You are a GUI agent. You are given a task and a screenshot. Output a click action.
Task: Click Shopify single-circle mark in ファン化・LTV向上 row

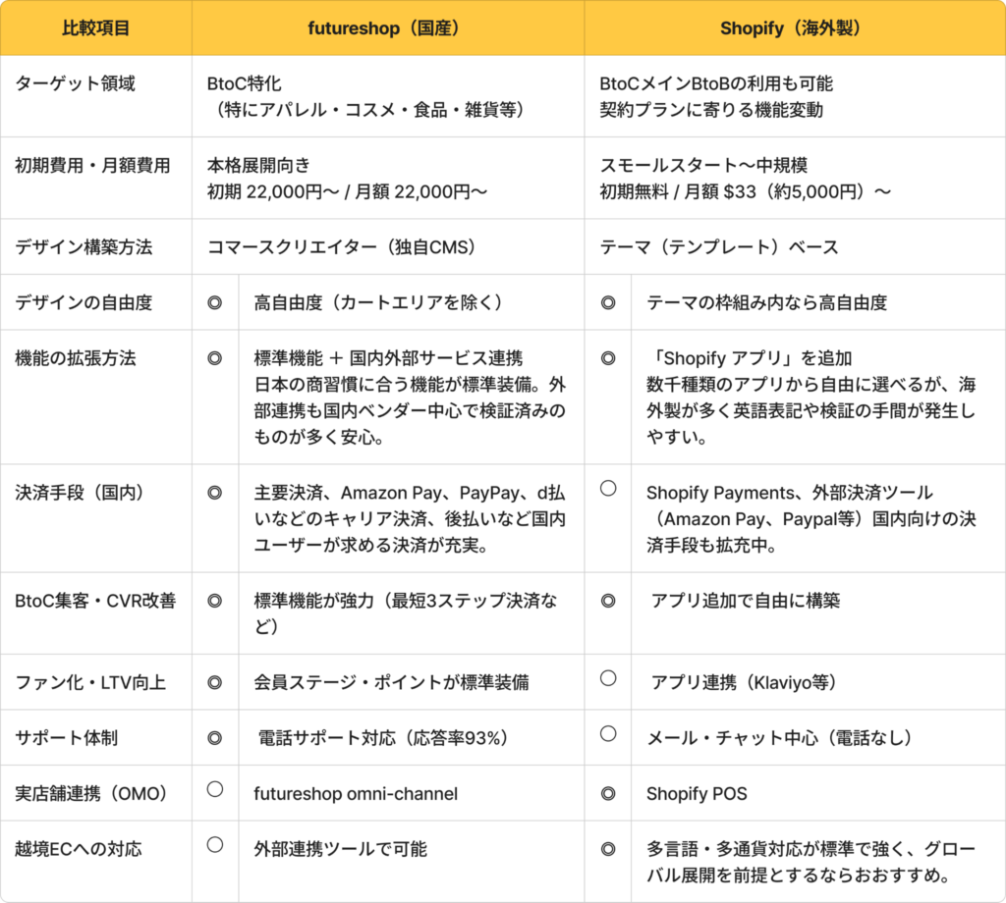(x=608, y=678)
